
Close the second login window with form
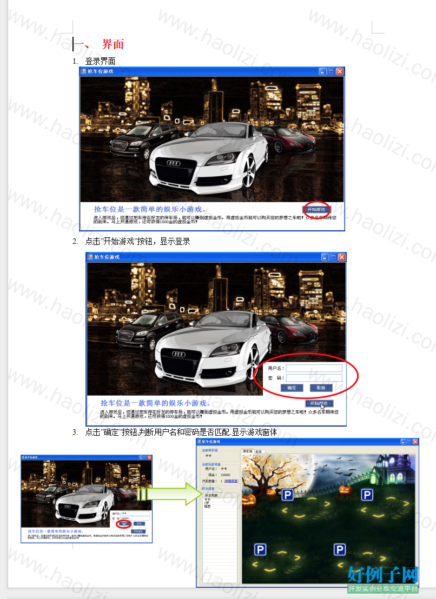[342, 257]
